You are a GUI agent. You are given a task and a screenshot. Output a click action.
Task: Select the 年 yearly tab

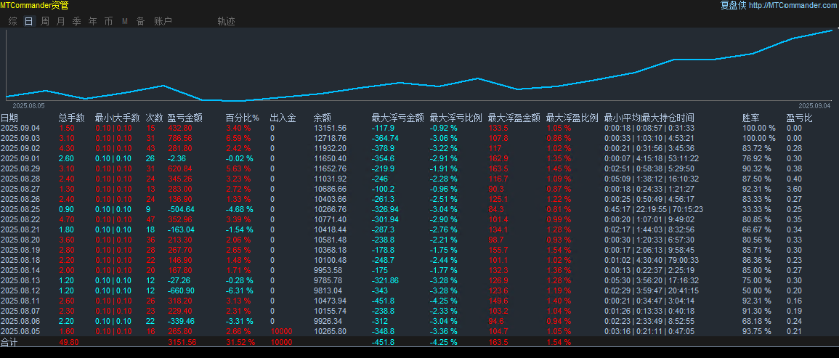pyautogui.click(x=92, y=22)
